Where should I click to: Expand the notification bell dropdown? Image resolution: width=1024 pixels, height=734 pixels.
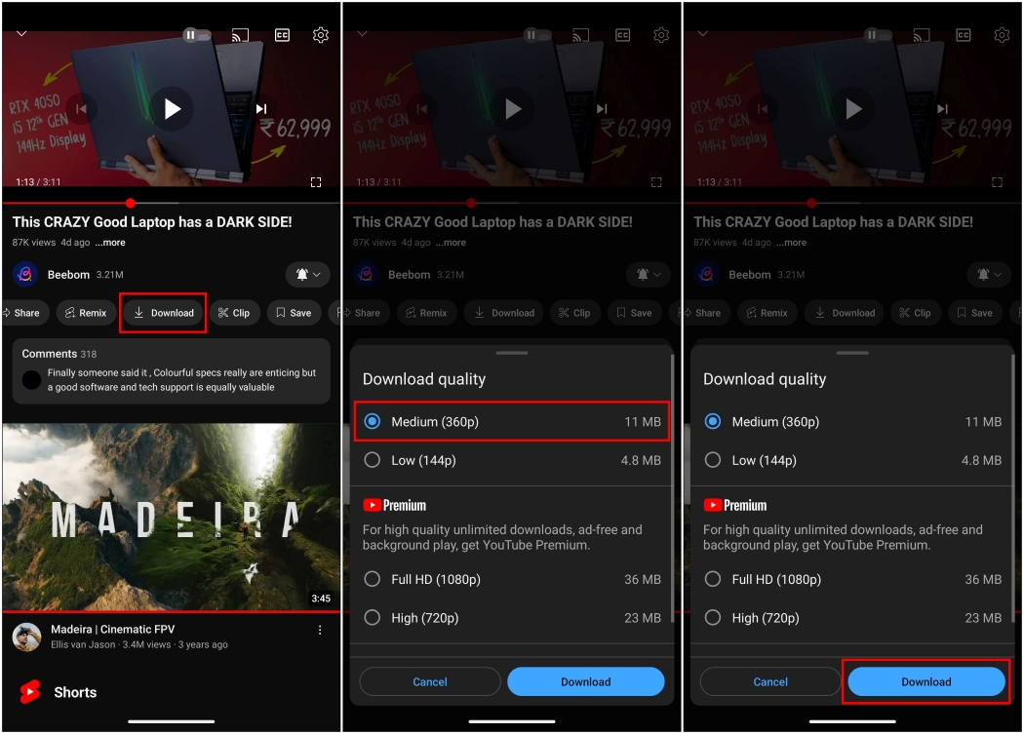pos(307,274)
